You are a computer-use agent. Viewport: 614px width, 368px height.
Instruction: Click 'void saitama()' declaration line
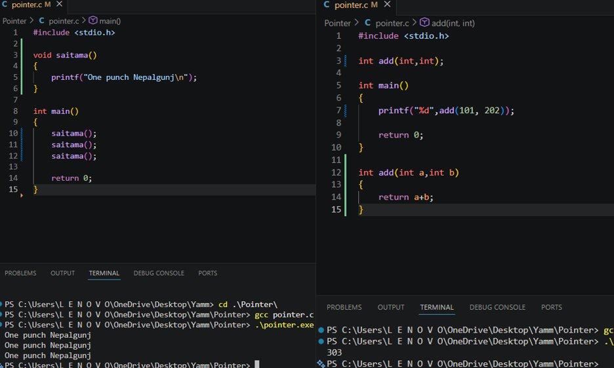[65, 55]
